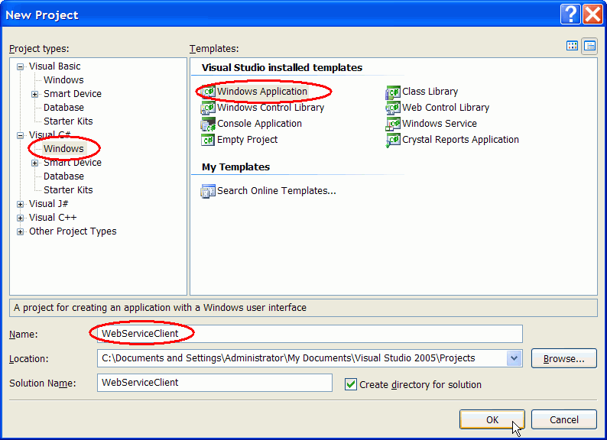This screenshot has width=607, height=440.
Task: Click the dialog Help question mark button
Action: point(570,15)
